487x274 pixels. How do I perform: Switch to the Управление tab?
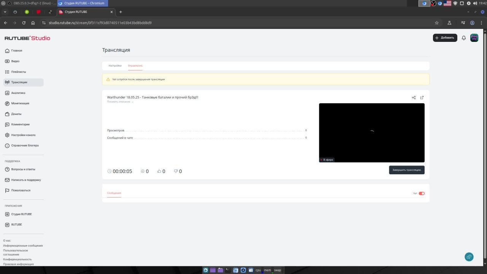[135, 66]
